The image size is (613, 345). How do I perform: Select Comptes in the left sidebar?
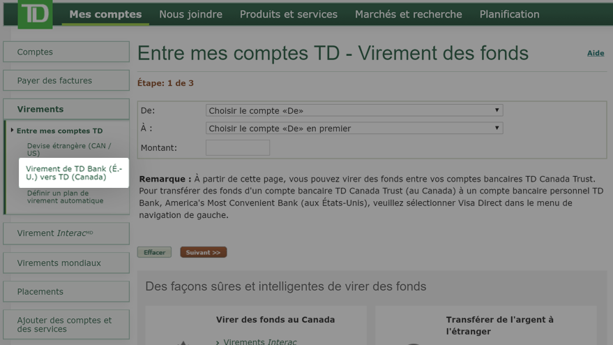pos(66,52)
